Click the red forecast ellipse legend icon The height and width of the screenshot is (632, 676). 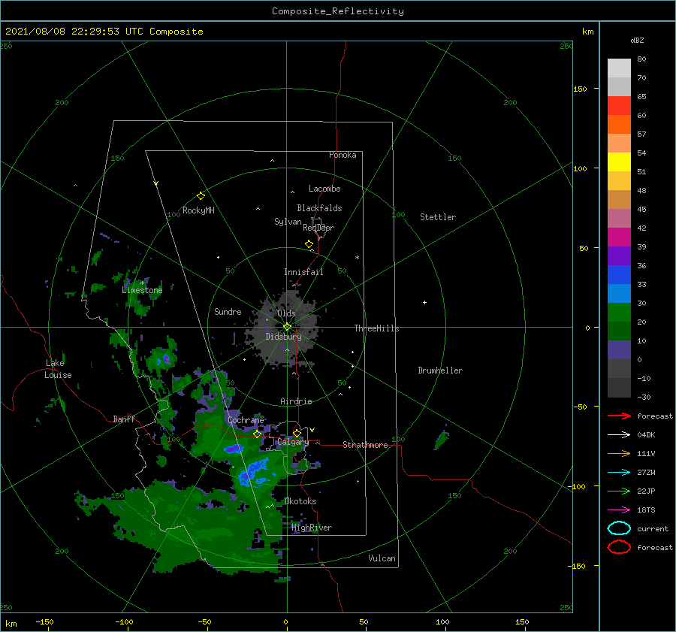(619, 547)
